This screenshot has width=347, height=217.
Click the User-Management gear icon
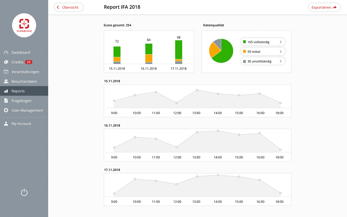click(6, 111)
